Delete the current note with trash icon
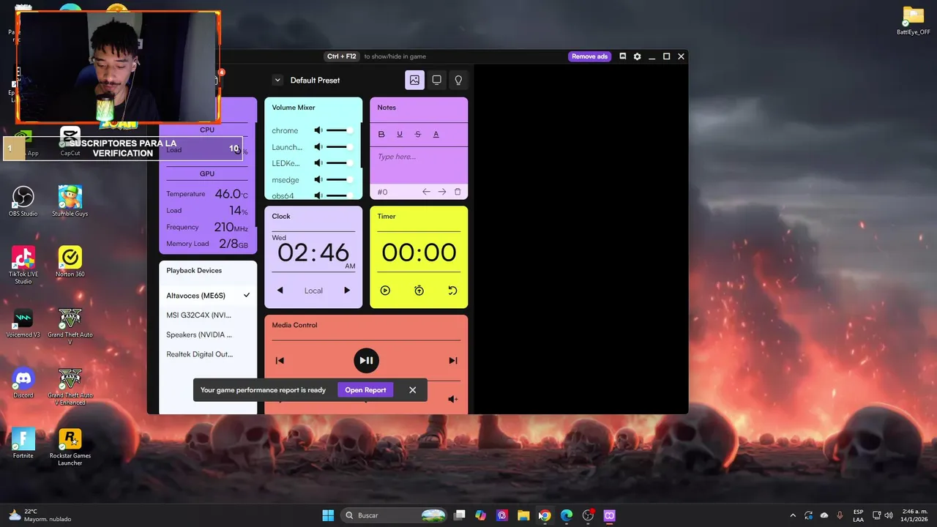 (458, 192)
